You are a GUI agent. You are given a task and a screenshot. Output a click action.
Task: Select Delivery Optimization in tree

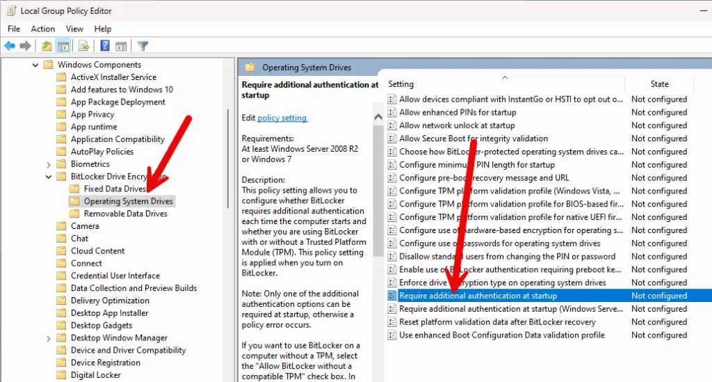coord(110,301)
